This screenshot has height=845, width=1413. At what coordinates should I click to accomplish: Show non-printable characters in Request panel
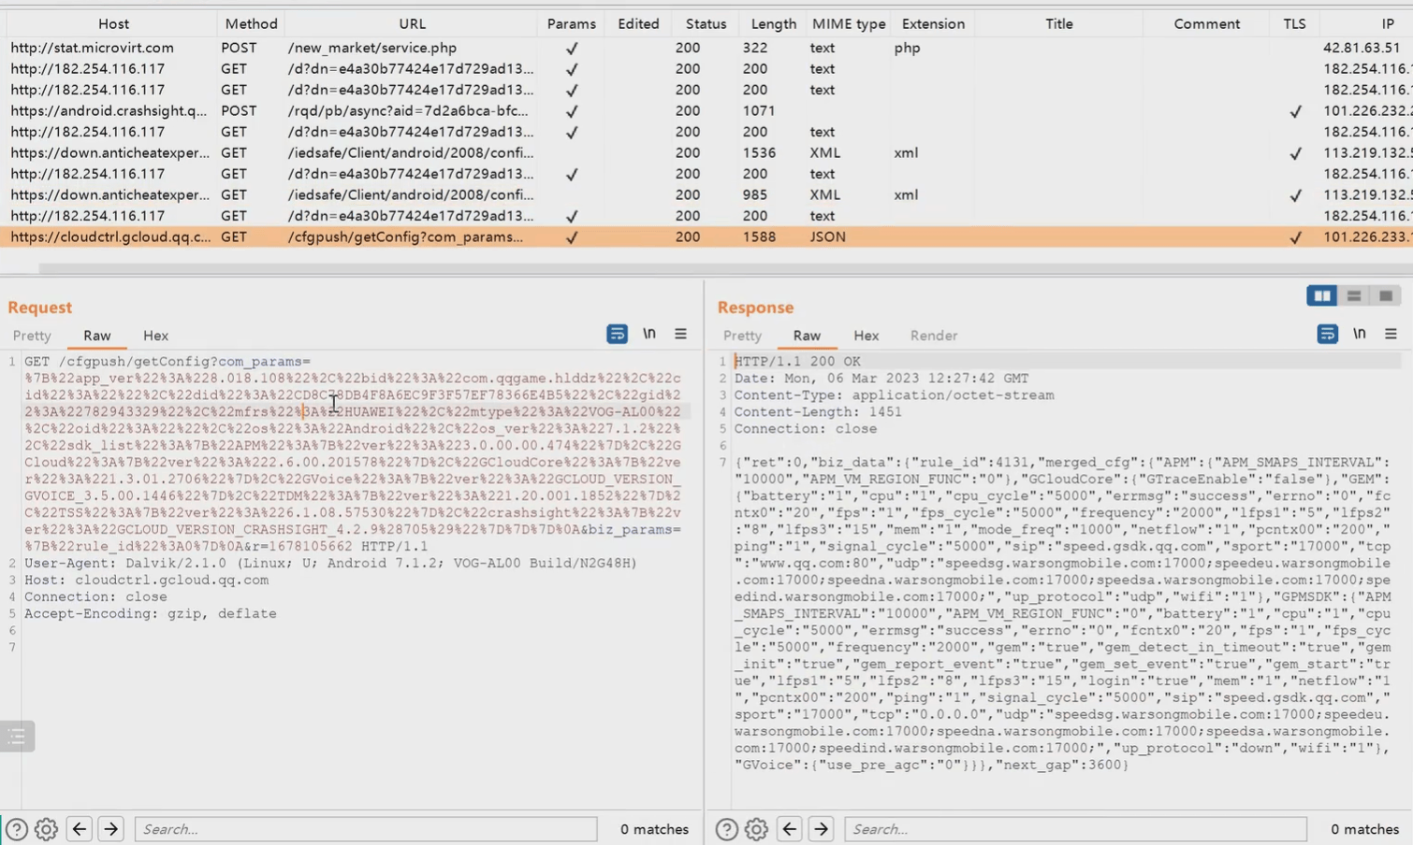coord(648,334)
